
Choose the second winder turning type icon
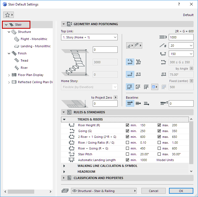point(138,87)
